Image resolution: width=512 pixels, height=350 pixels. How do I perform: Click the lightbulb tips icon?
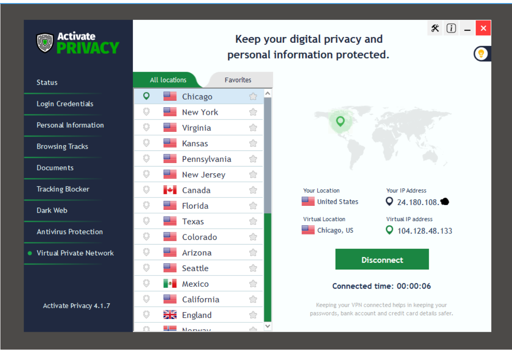tap(481, 54)
